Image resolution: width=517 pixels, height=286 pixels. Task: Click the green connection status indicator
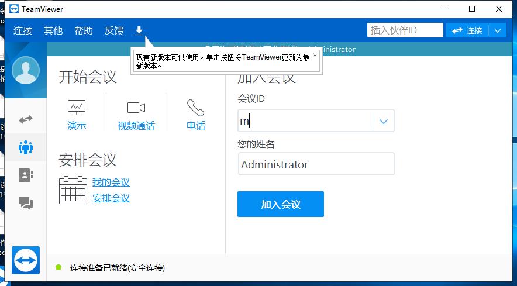click(58, 267)
